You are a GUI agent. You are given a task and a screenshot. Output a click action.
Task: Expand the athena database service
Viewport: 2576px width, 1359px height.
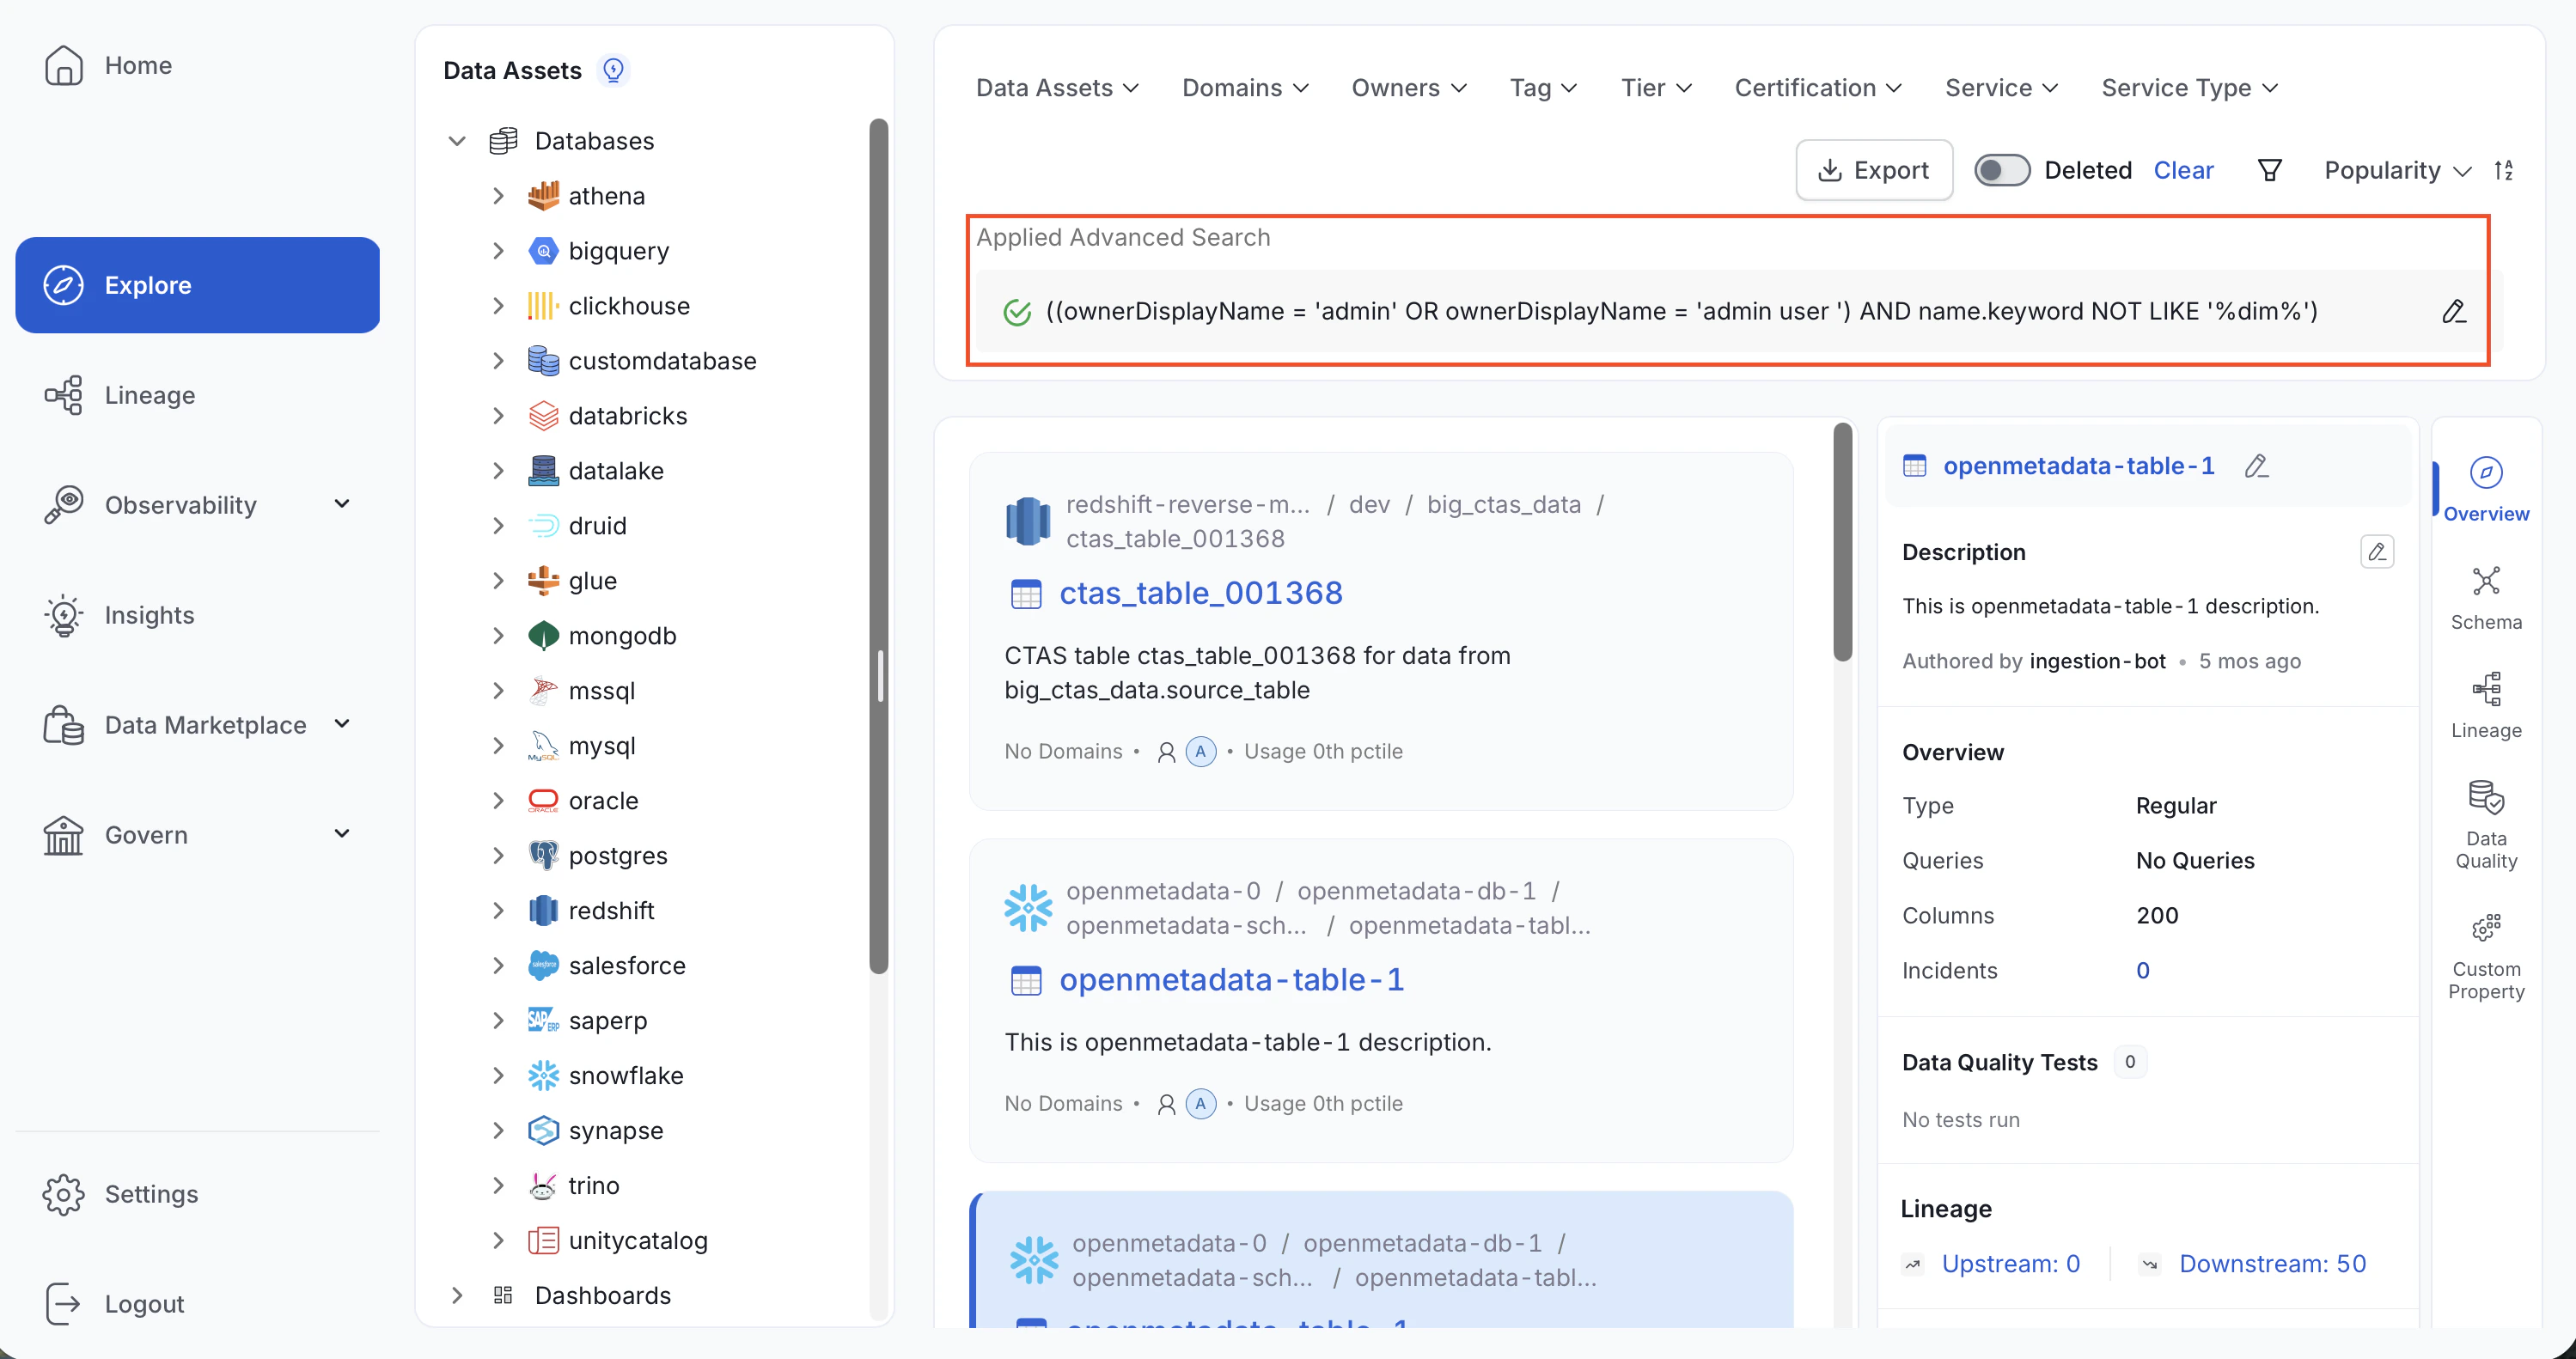point(498,196)
